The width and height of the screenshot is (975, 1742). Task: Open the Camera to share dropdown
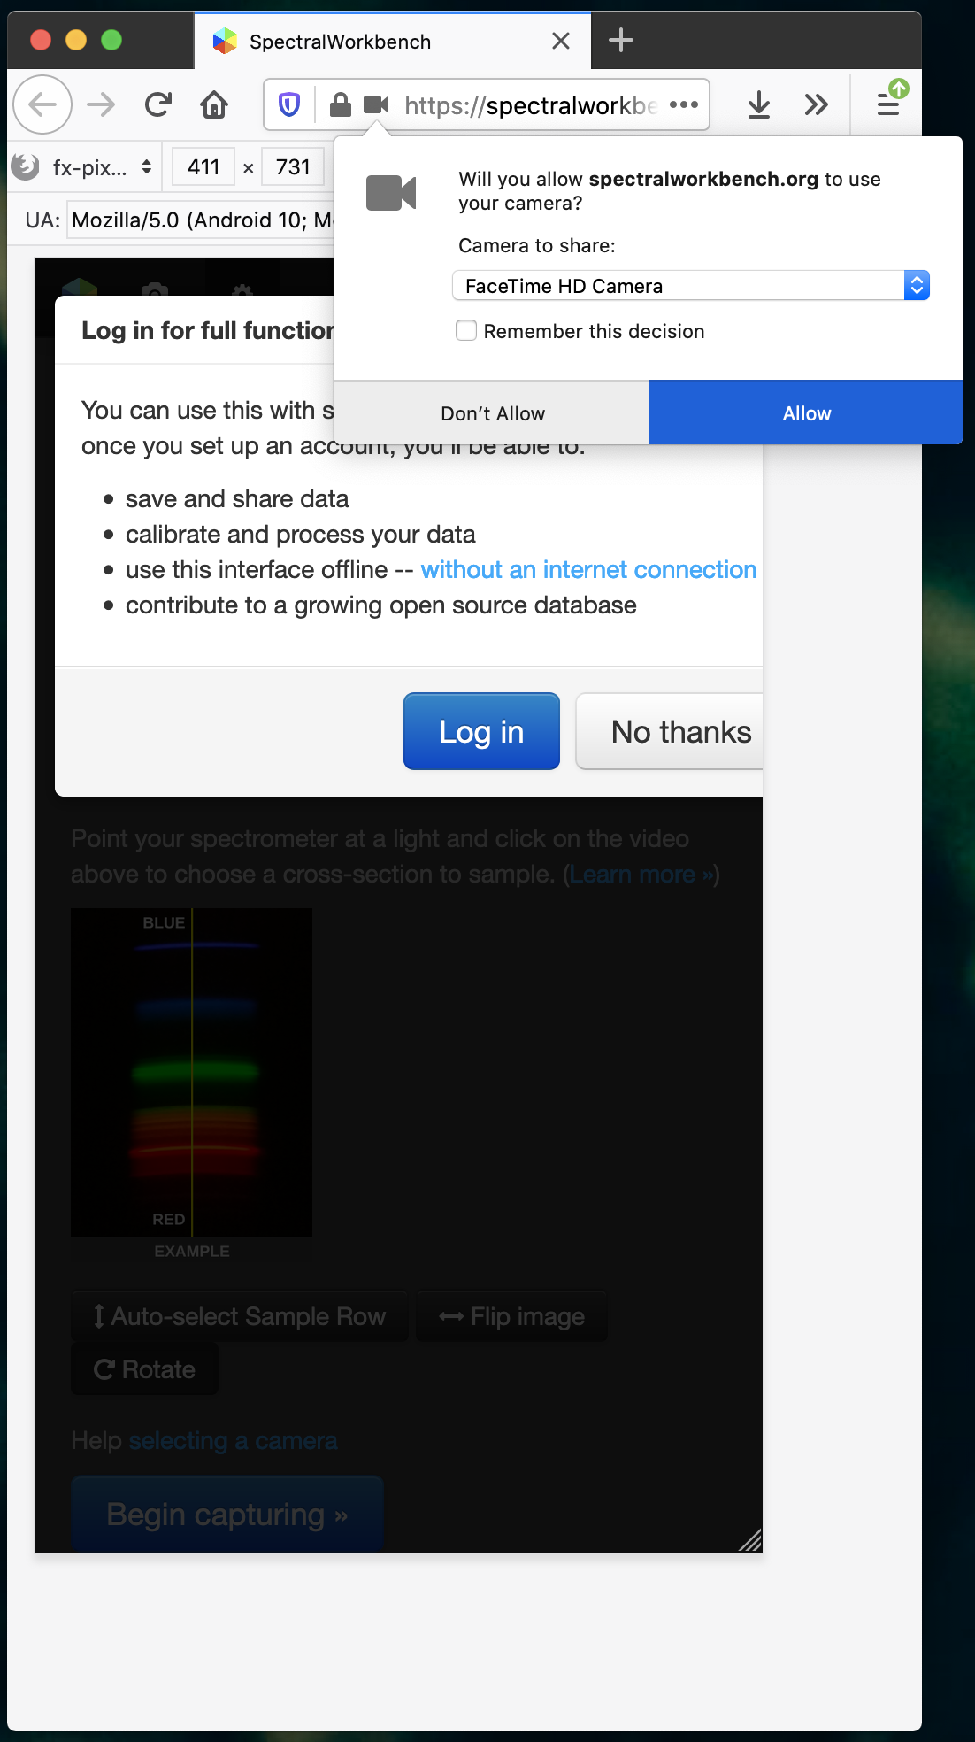pyautogui.click(x=691, y=286)
